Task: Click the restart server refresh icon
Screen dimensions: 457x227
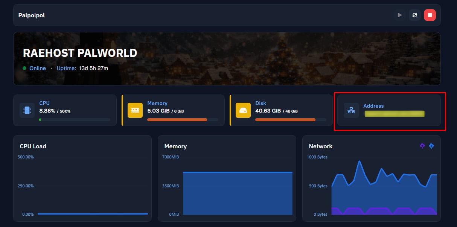Action: click(415, 15)
